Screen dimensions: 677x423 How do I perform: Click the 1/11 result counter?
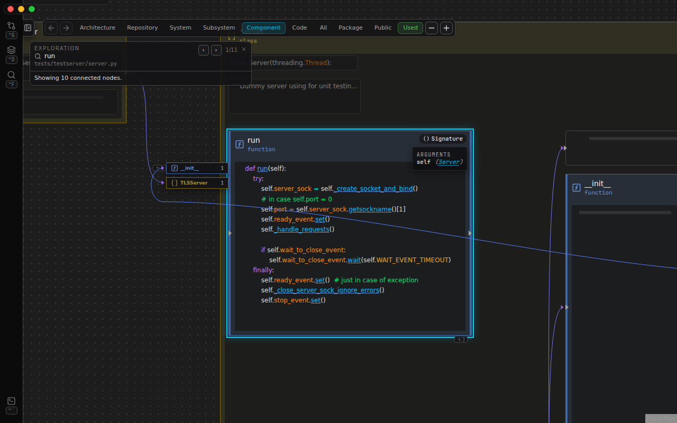231,50
